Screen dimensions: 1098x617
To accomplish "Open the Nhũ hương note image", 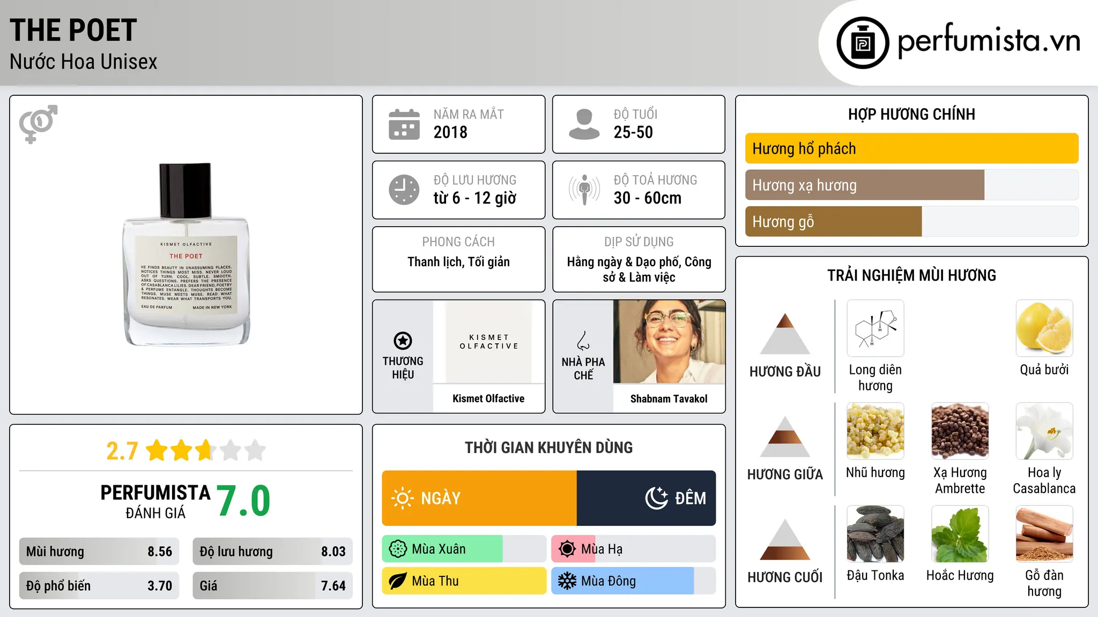I will (876, 431).
